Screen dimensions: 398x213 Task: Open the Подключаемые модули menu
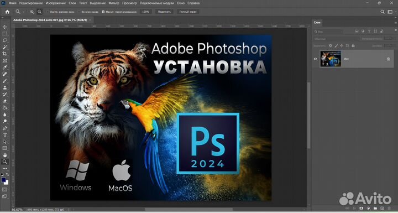click(156, 3)
